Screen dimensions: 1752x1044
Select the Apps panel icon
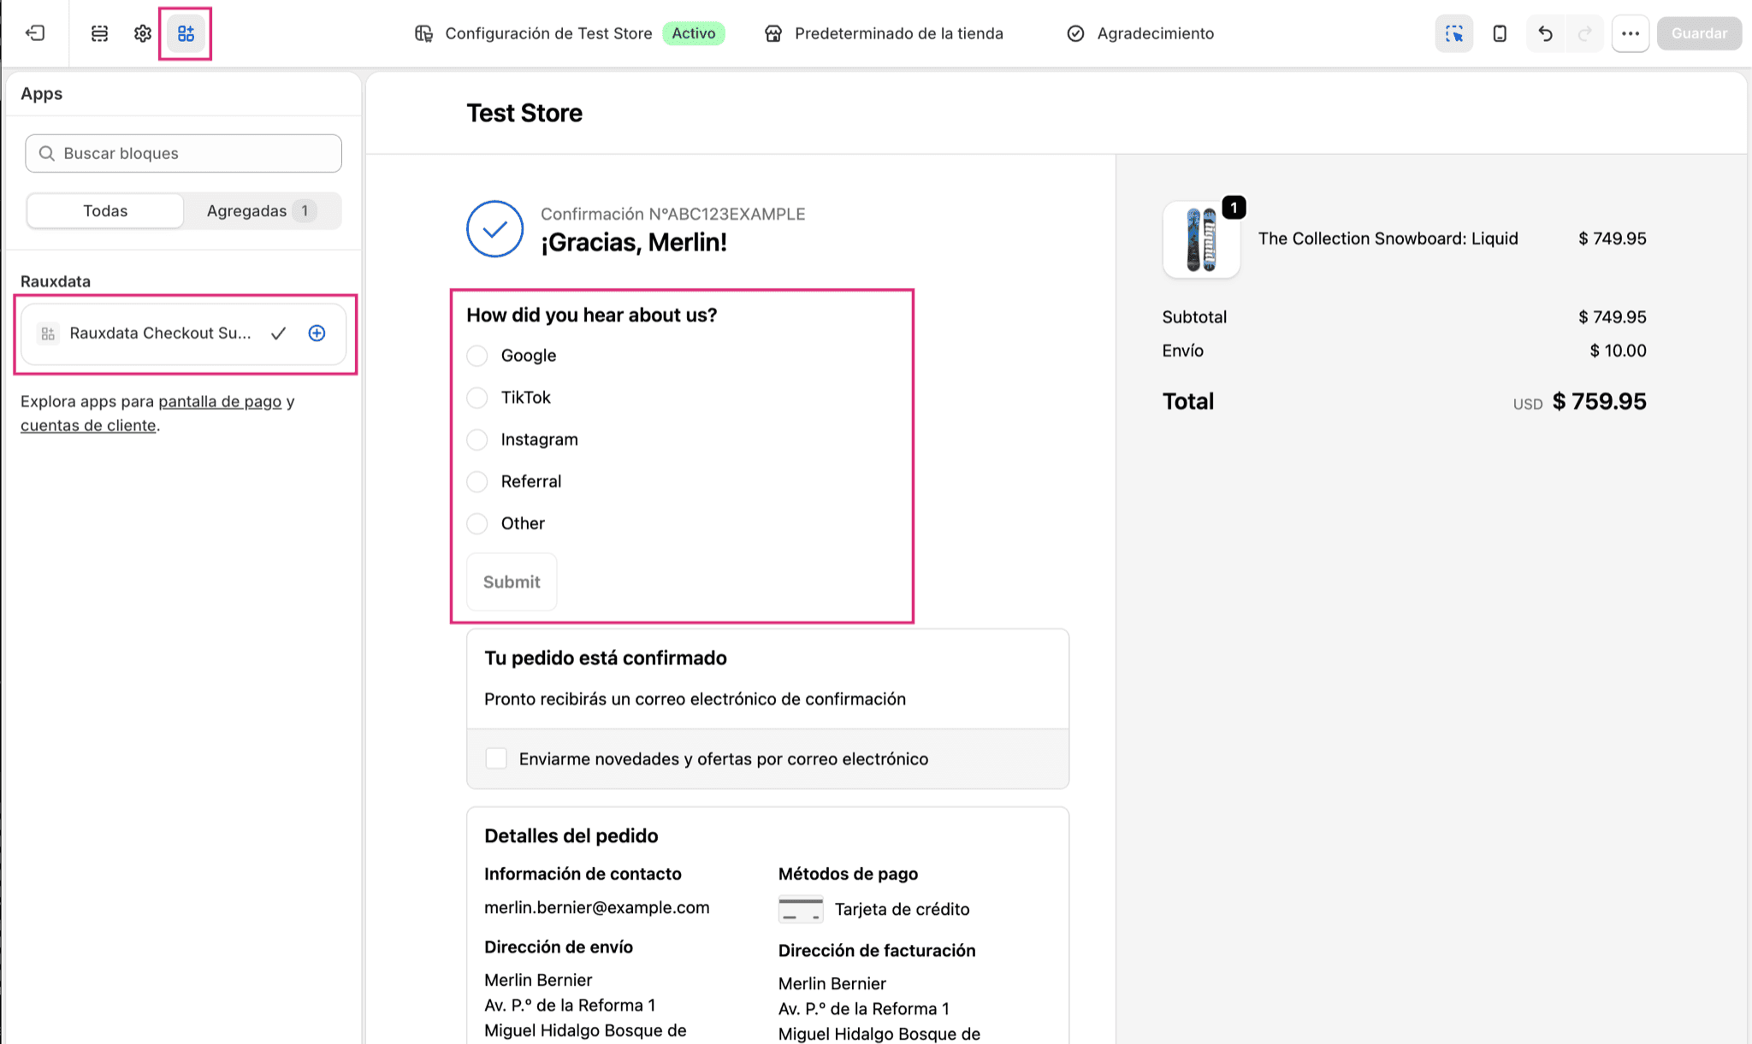click(186, 33)
